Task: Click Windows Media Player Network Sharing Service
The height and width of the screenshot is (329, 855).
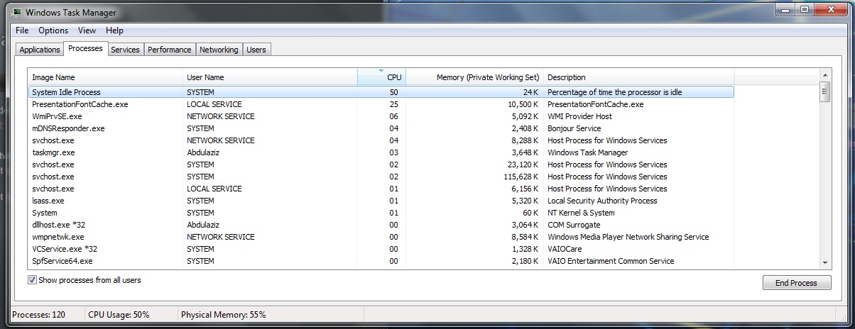Action: (x=628, y=237)
